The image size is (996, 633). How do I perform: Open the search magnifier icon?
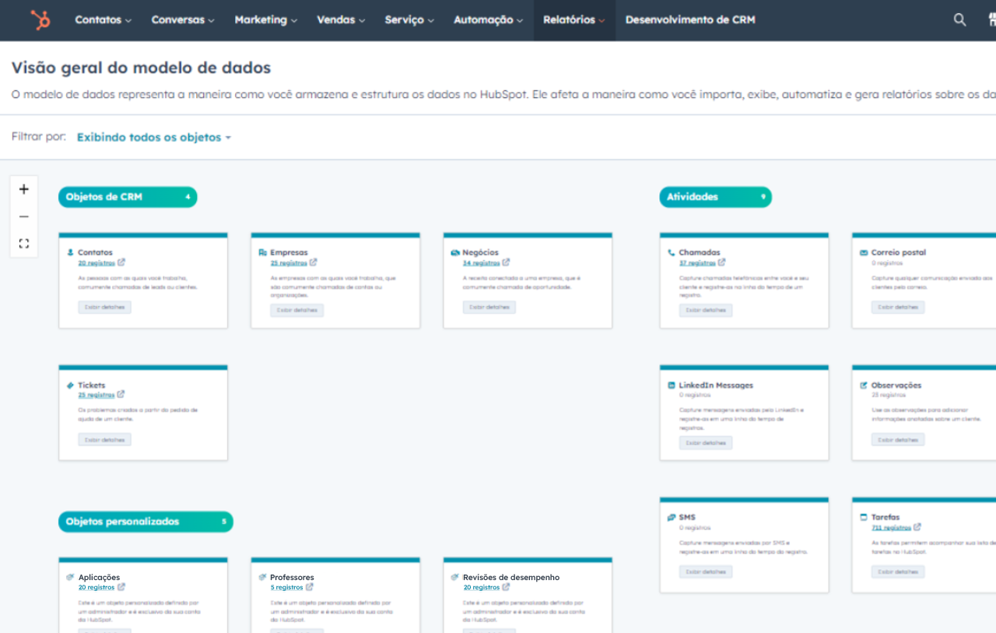coord(959,20)
